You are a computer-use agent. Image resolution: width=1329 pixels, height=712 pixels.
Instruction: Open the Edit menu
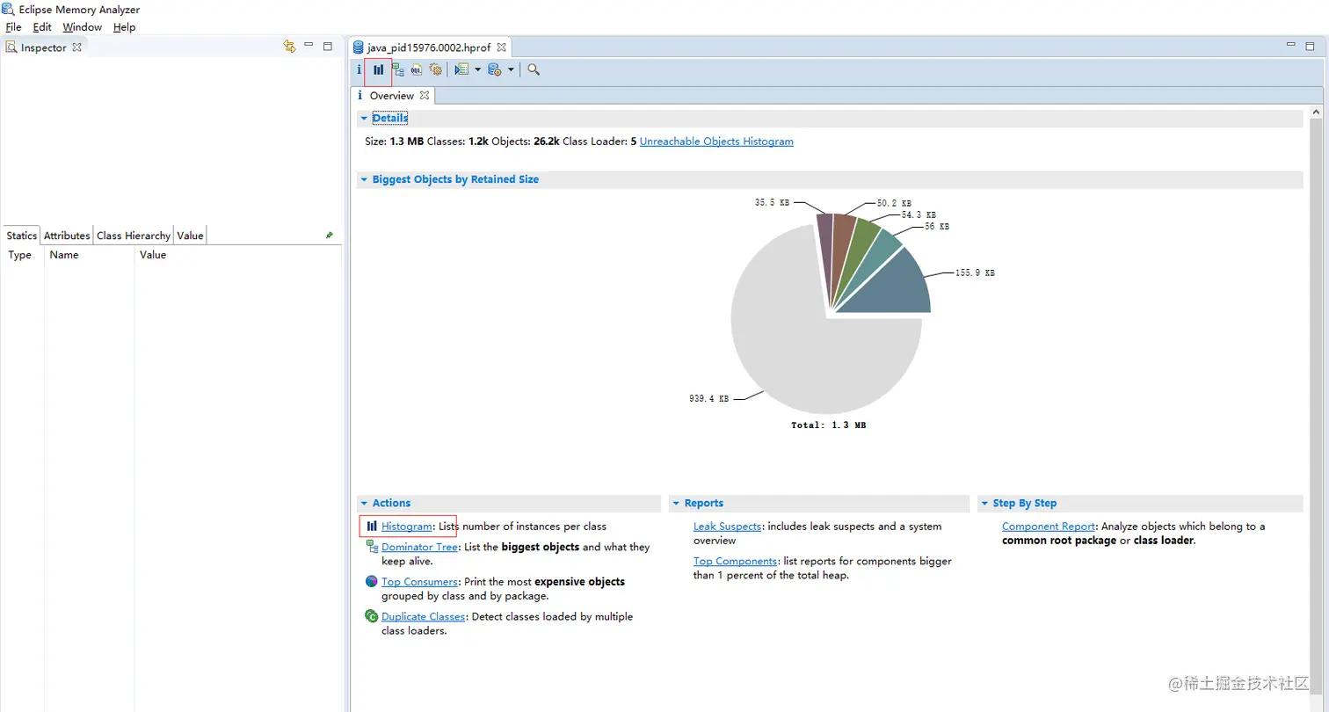point(42,27)
